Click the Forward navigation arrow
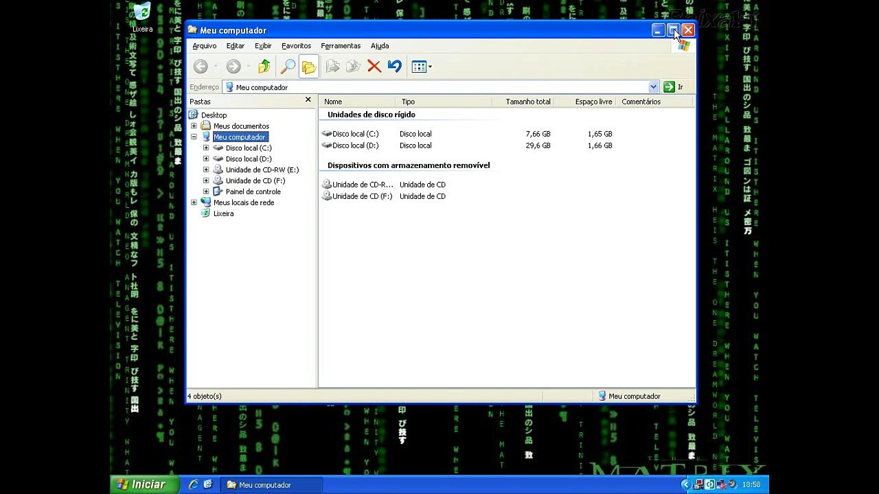 click(x=233, y=67)
